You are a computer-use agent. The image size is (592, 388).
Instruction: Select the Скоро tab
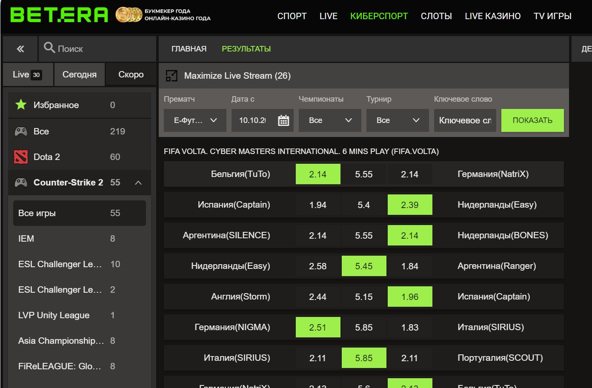click(131, 74)
